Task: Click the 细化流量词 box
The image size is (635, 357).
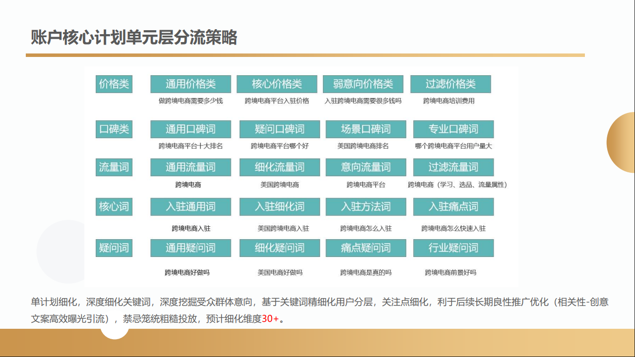Action: coord(280,167)
